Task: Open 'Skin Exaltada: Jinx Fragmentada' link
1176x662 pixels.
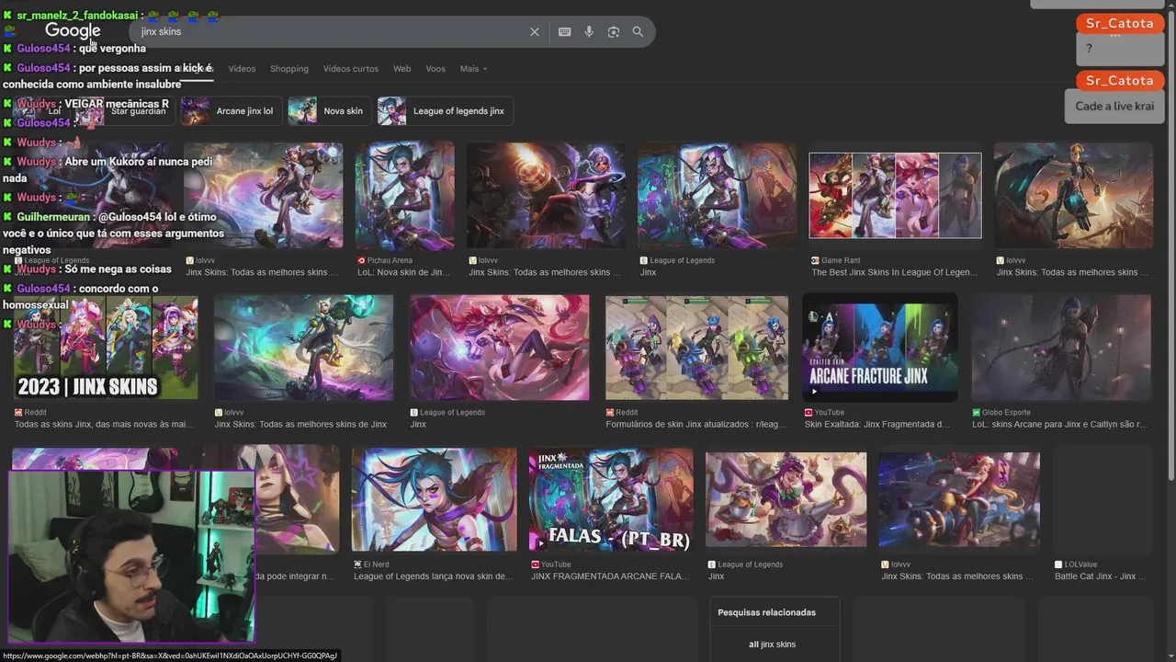Action: click(x=877, y=425)
